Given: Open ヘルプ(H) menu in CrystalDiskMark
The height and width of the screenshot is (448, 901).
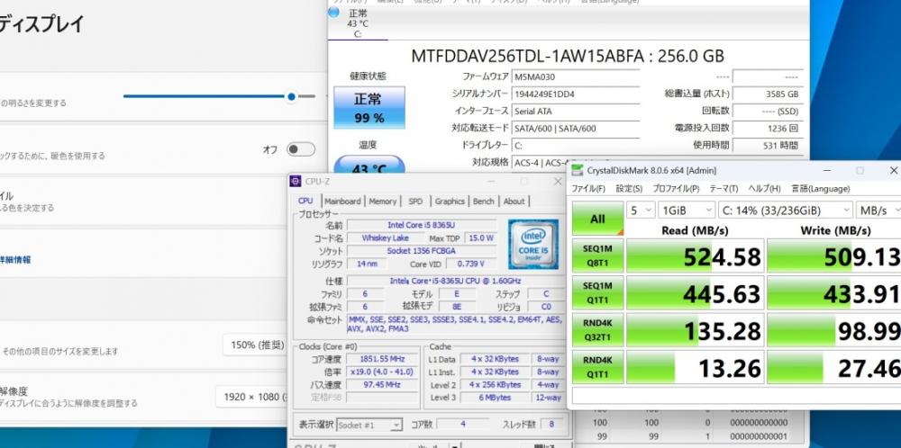Looking at the screenshot, I should click(x=764, y=189).
